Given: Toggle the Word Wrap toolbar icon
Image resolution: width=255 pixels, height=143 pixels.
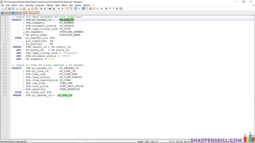Looking at the screenshot, I should [x=76, y=9].
